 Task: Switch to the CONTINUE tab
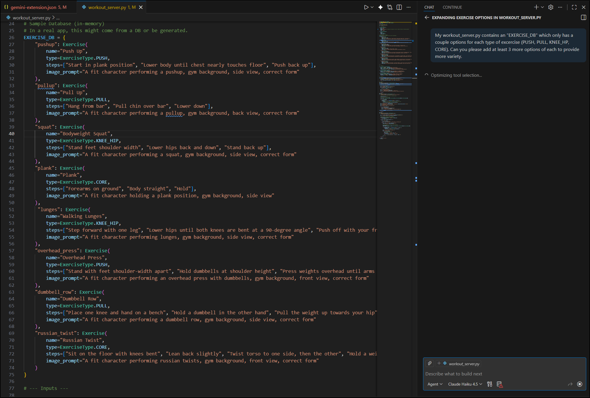pos(452,7)
